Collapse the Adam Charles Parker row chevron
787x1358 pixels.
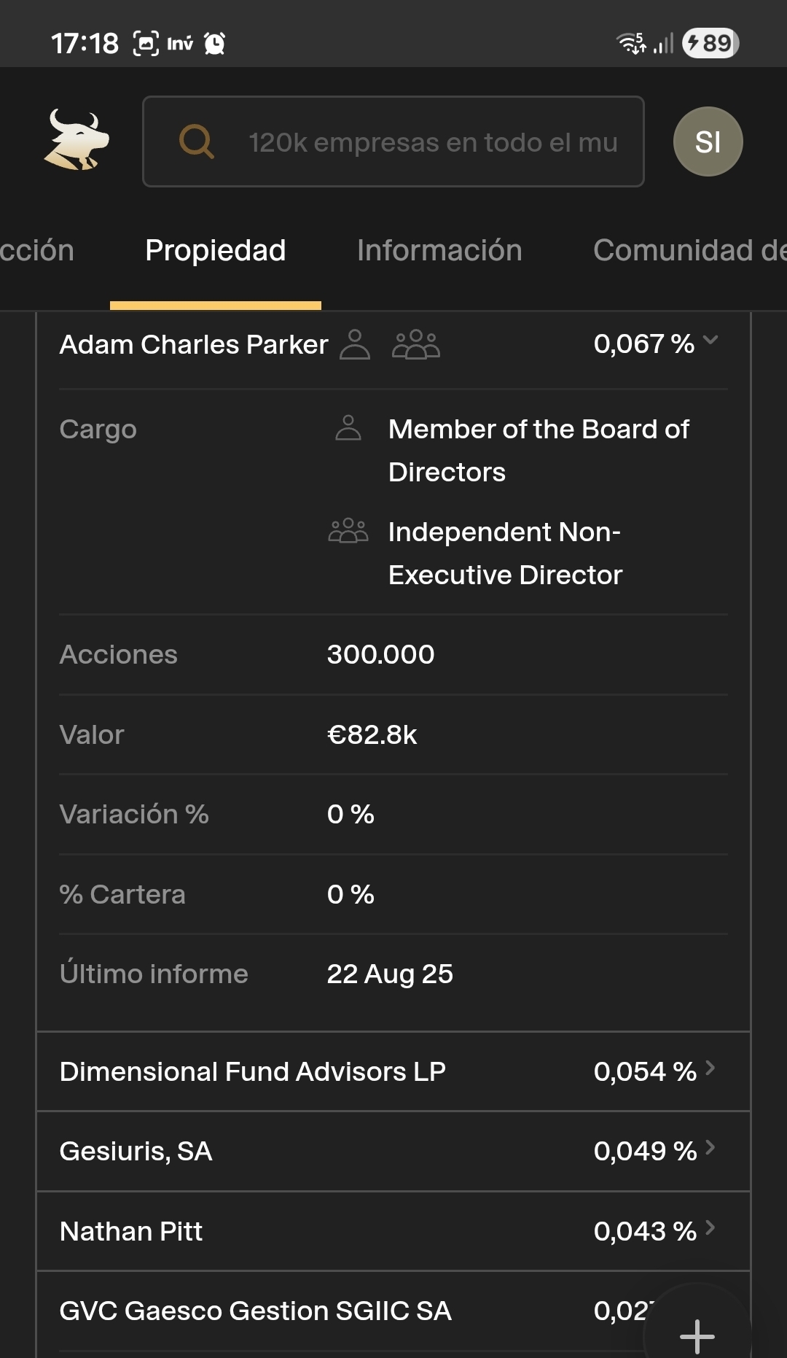click(711, 341)
